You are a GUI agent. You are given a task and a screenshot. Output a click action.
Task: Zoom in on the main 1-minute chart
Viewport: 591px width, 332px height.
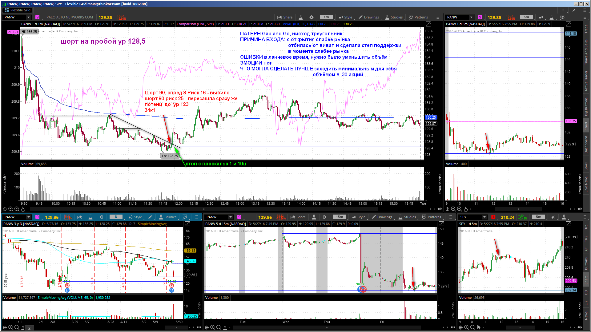coord(11,209)
